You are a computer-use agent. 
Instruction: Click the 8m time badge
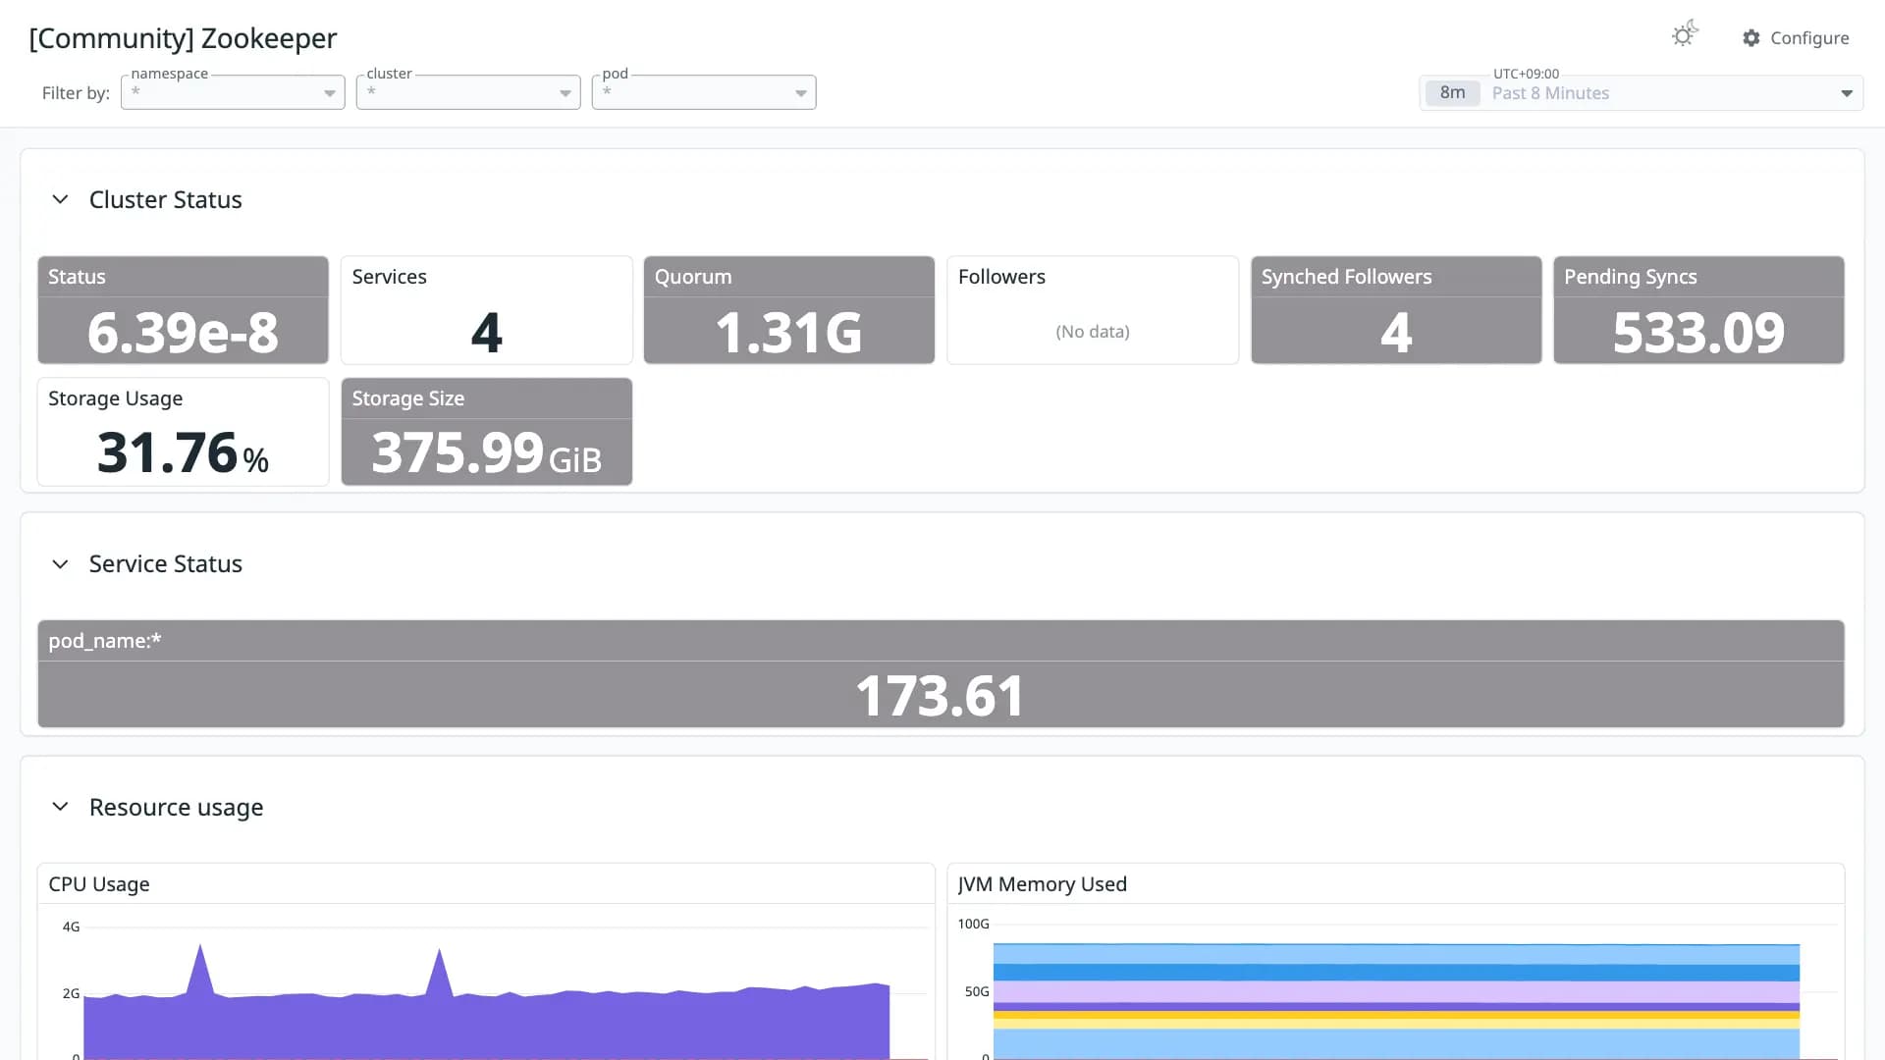pyautogui.click(x=1452, y=93)
